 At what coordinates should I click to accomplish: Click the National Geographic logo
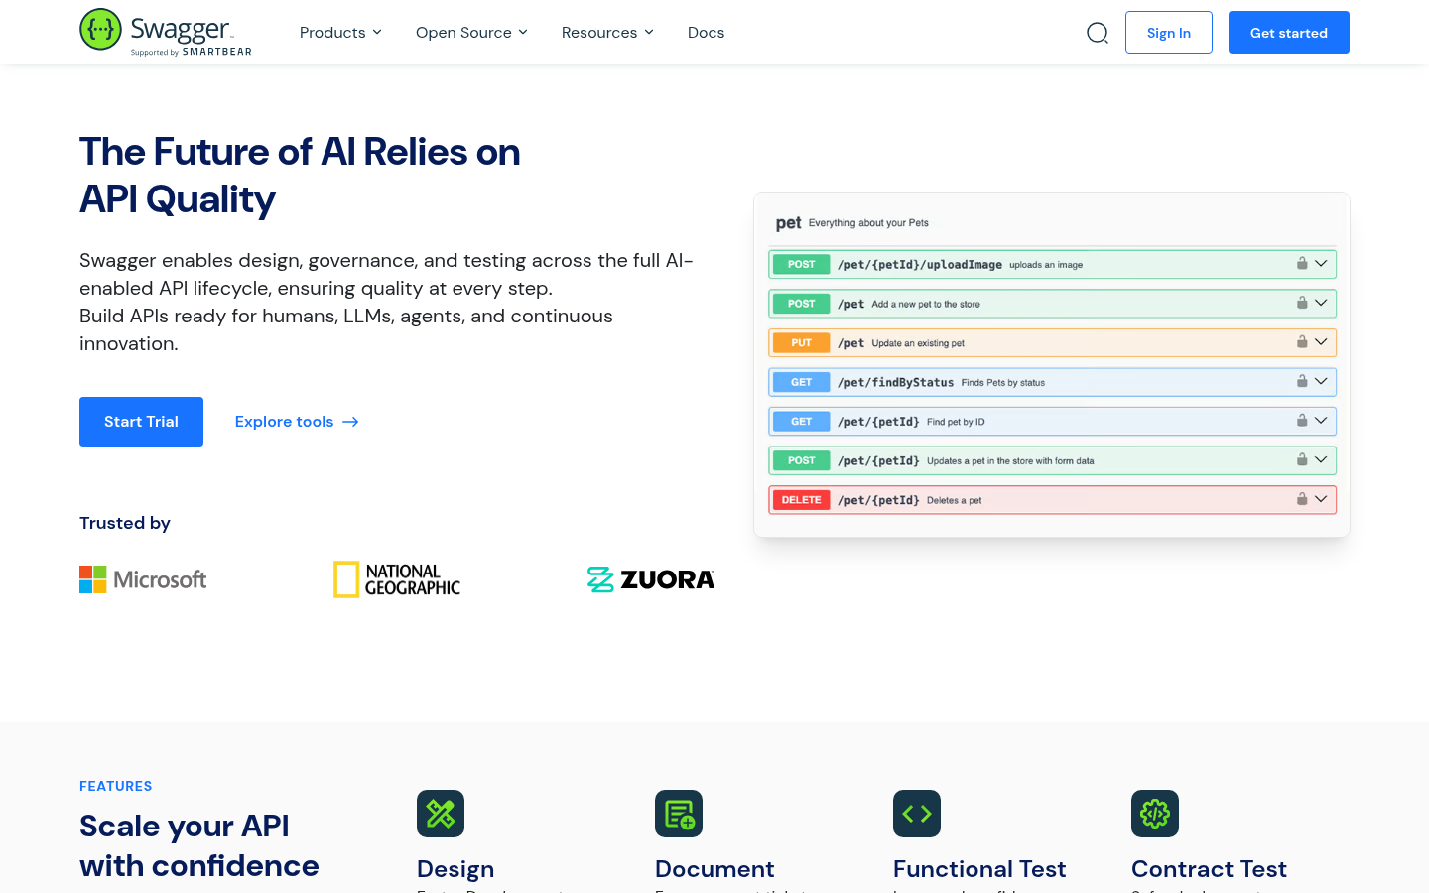pyautogui.click(x=397, y=579)
